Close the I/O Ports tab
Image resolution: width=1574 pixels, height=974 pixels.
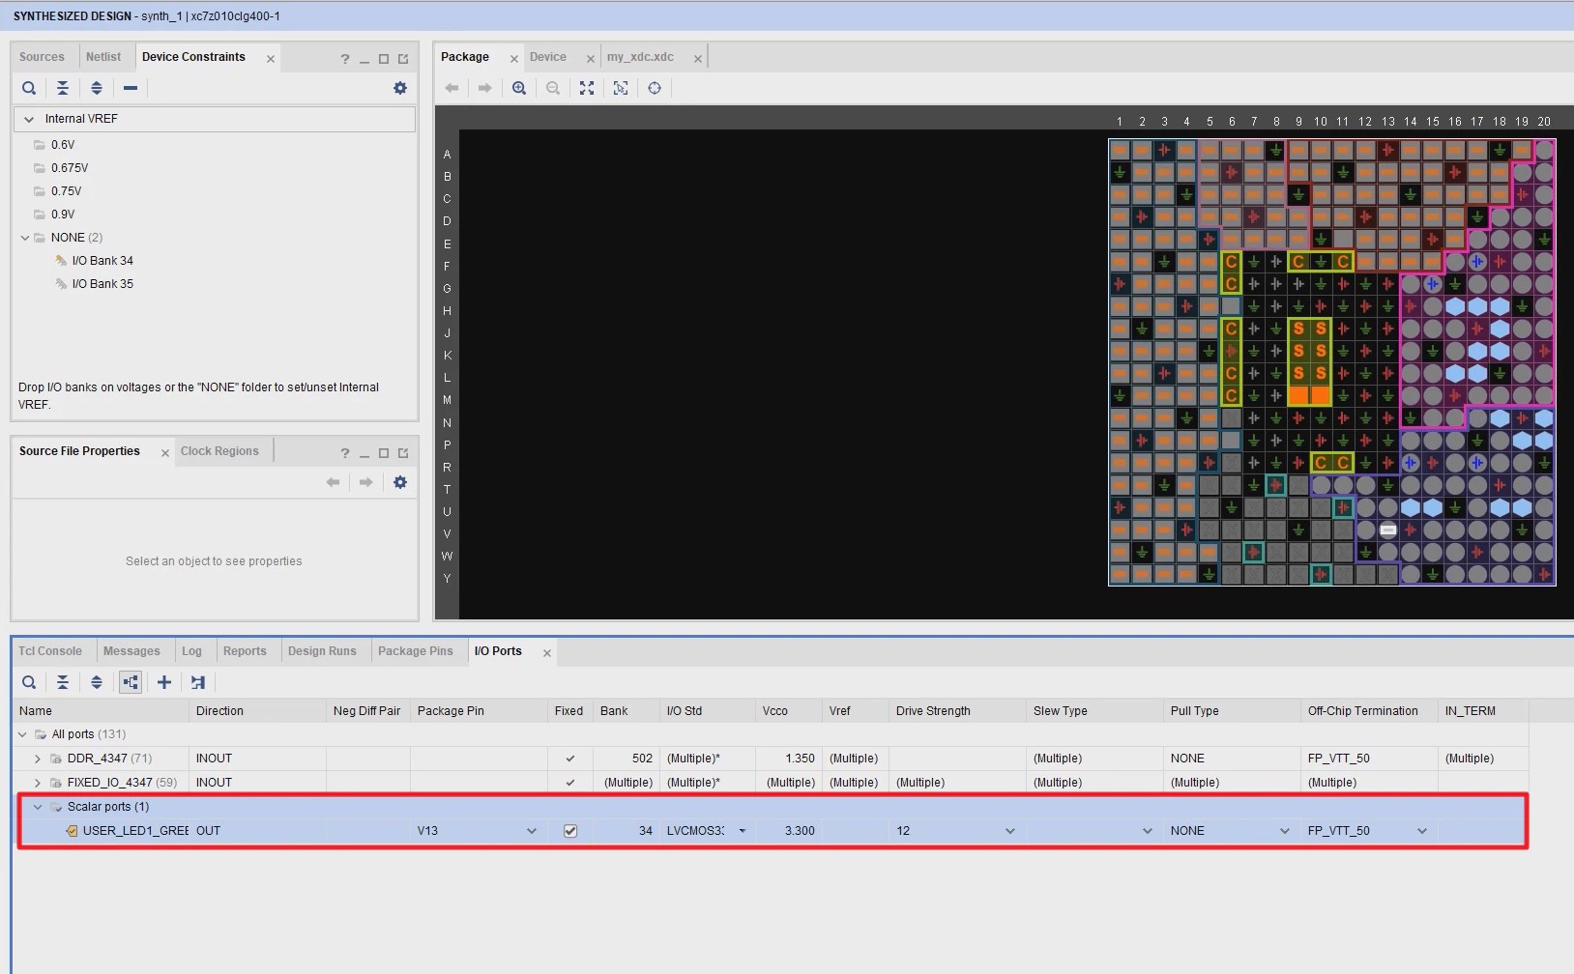547,653
